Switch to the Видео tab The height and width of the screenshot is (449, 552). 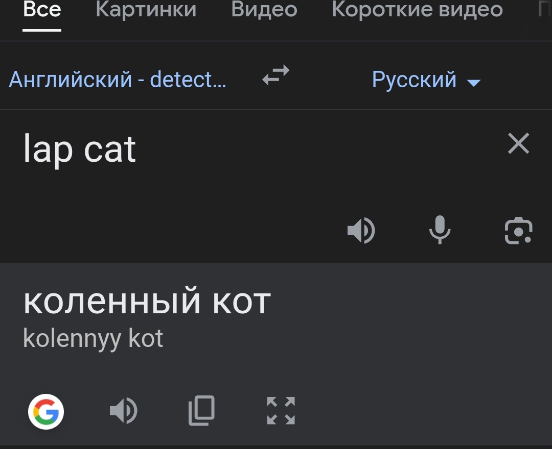click(x=264, y=10)
